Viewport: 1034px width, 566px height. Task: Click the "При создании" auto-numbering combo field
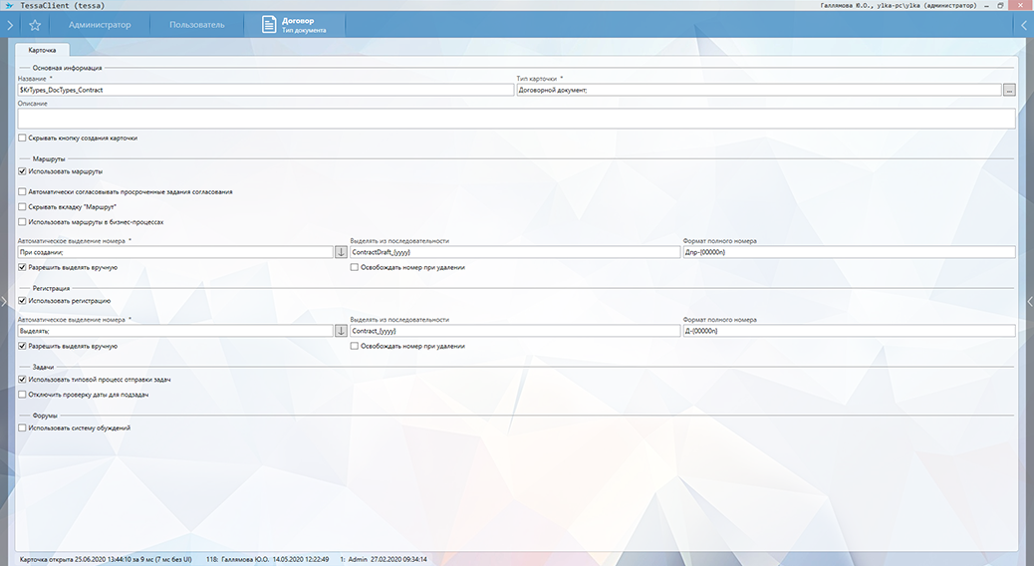[174, 252]
